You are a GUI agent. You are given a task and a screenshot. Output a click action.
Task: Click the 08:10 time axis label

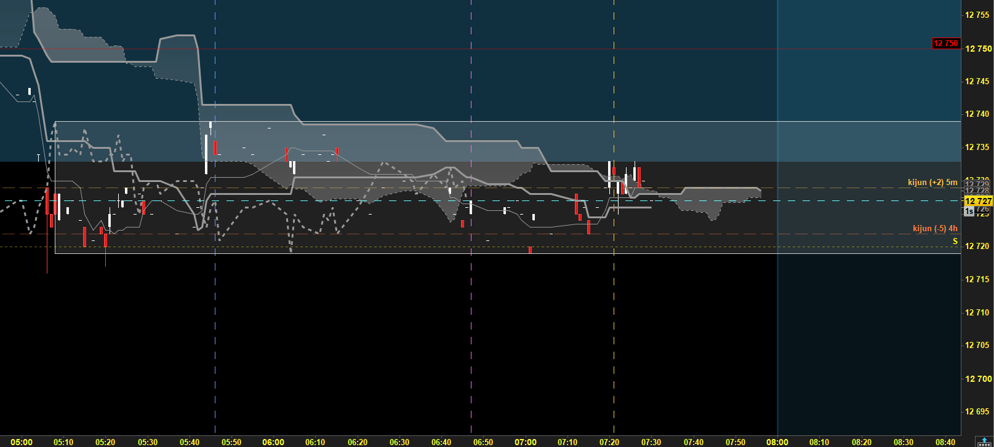pos(819,442)
